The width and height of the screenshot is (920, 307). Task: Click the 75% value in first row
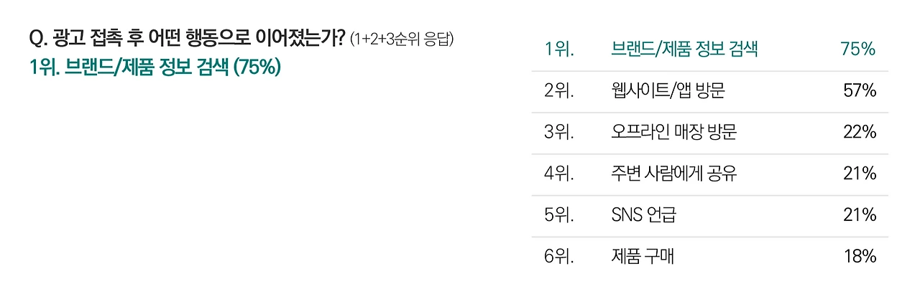(x=858, y=49)
